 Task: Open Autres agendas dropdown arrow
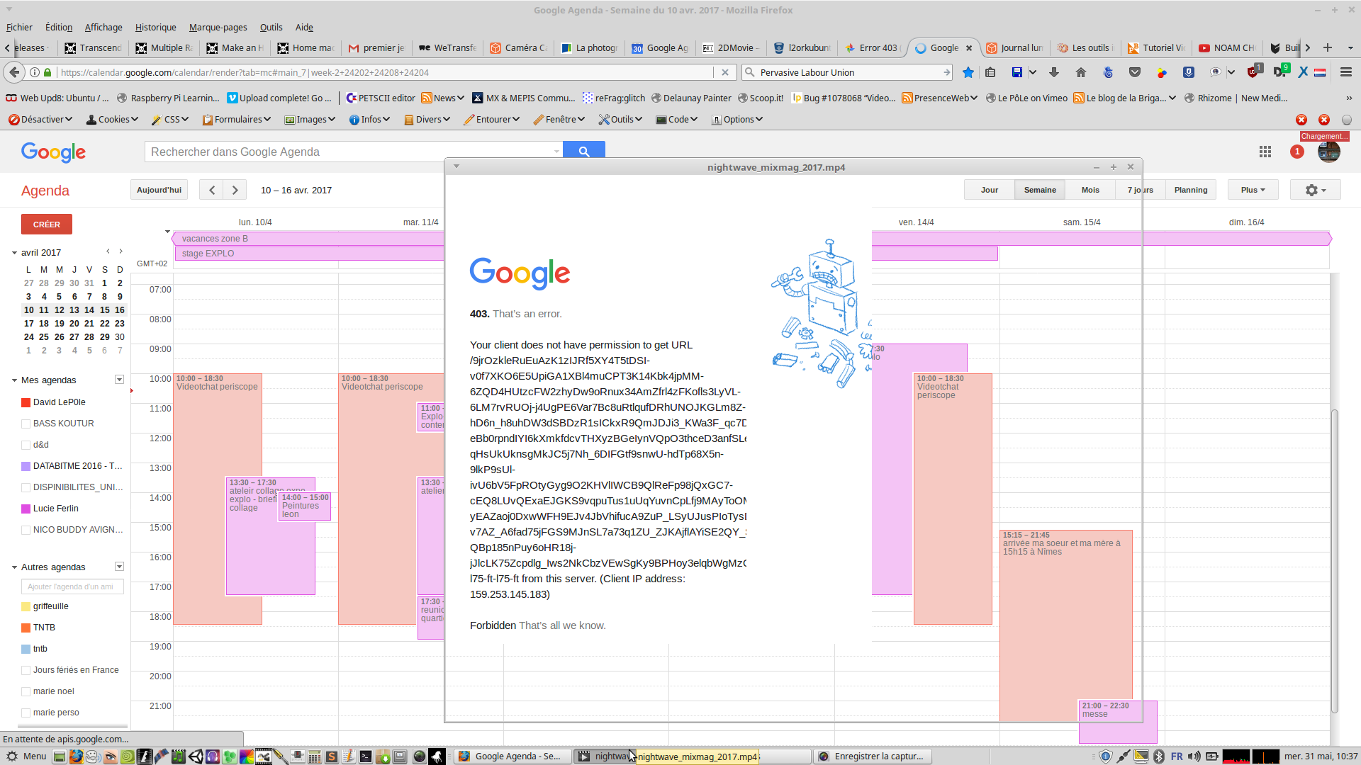tap(119, 567)
